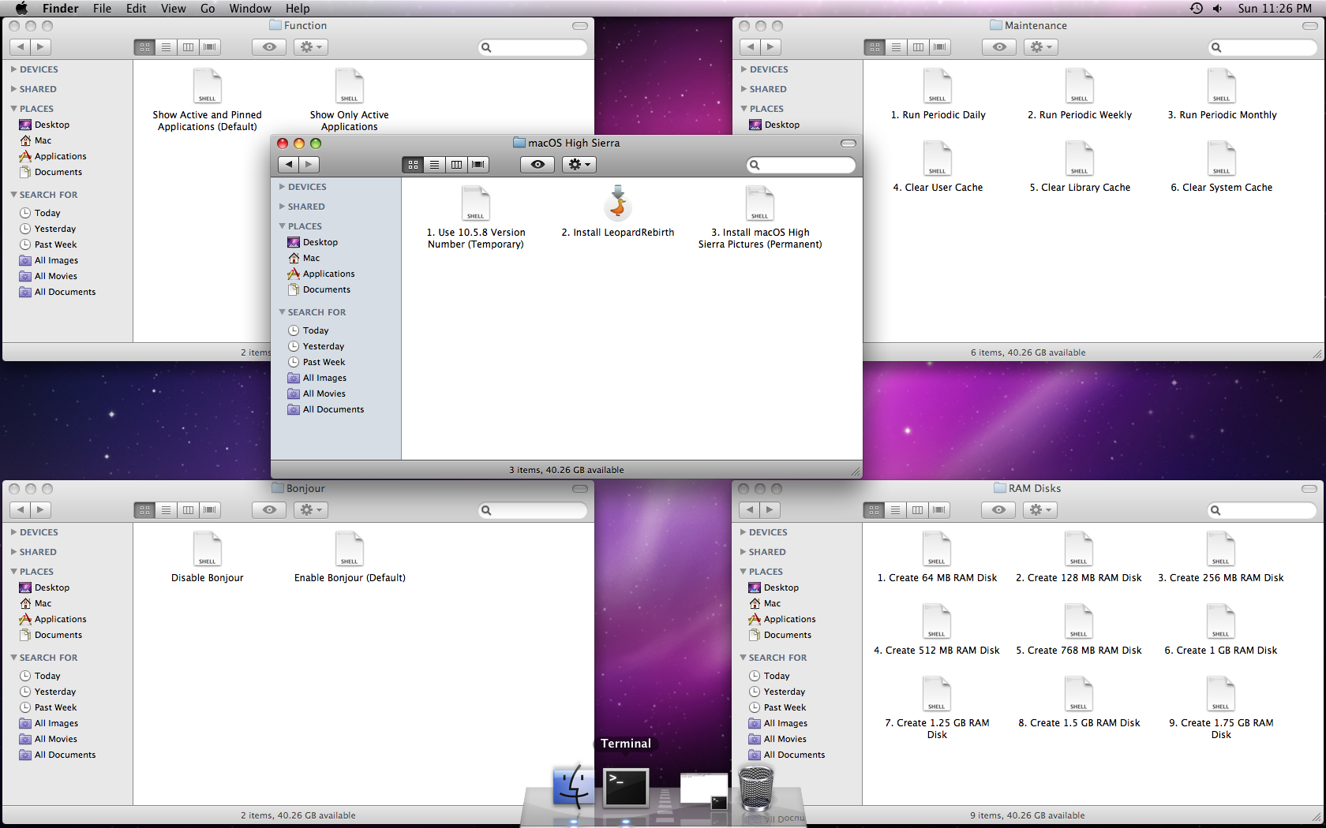The height and width of the screenshot is (828, 1326).
Task: Select Create 1 GB RAM Disk script
Action: 1221,621
